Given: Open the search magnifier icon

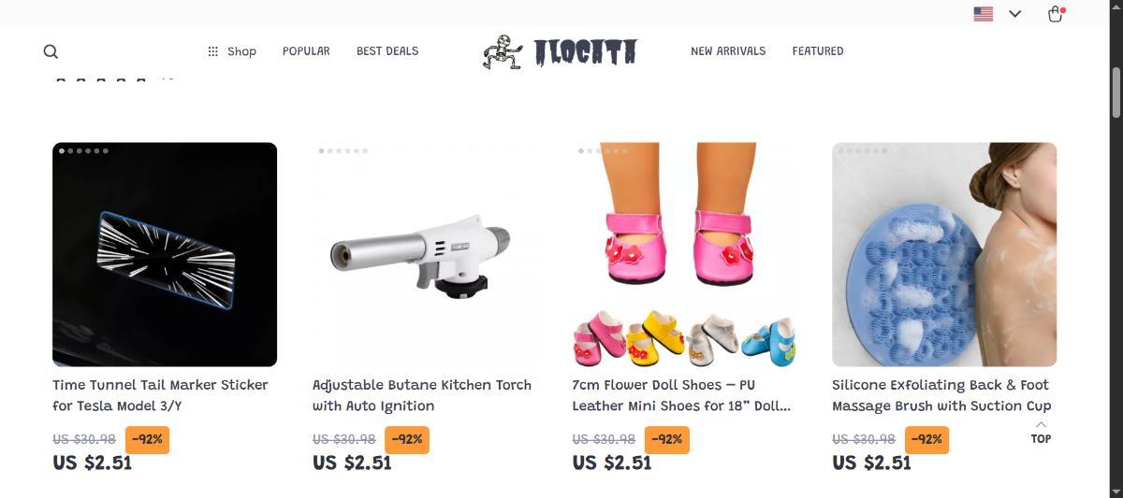Looking at the screenshot, I should [x=51, y=51].
